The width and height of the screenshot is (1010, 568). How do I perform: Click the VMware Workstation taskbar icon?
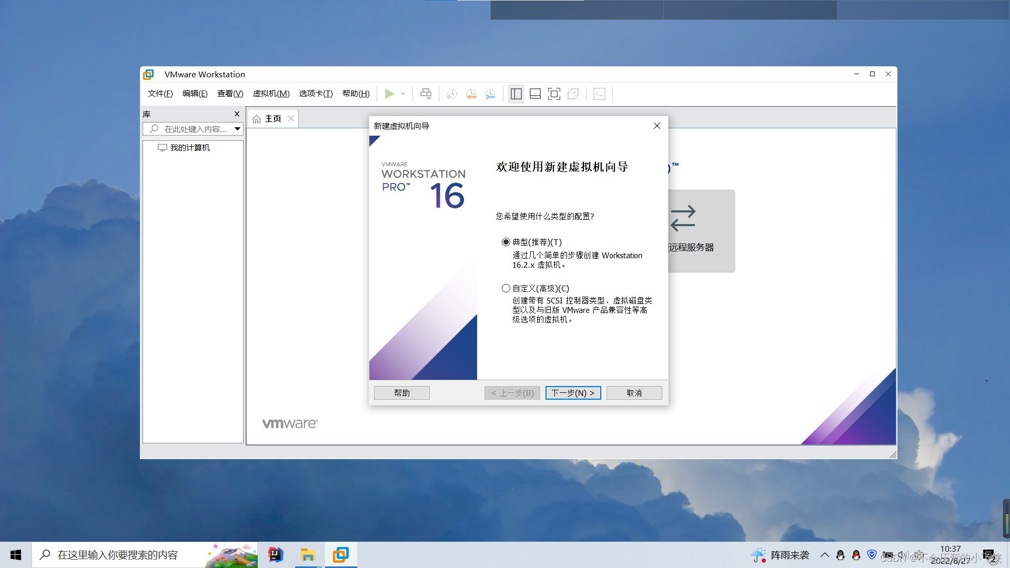(x=341, y=555)
